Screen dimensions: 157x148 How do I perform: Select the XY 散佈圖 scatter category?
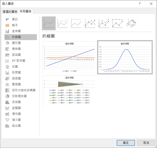[x=21, y=61]
